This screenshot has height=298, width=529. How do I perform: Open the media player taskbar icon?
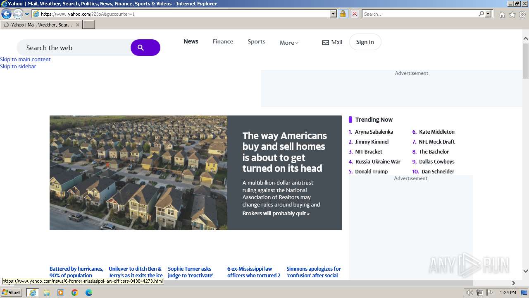61,293
